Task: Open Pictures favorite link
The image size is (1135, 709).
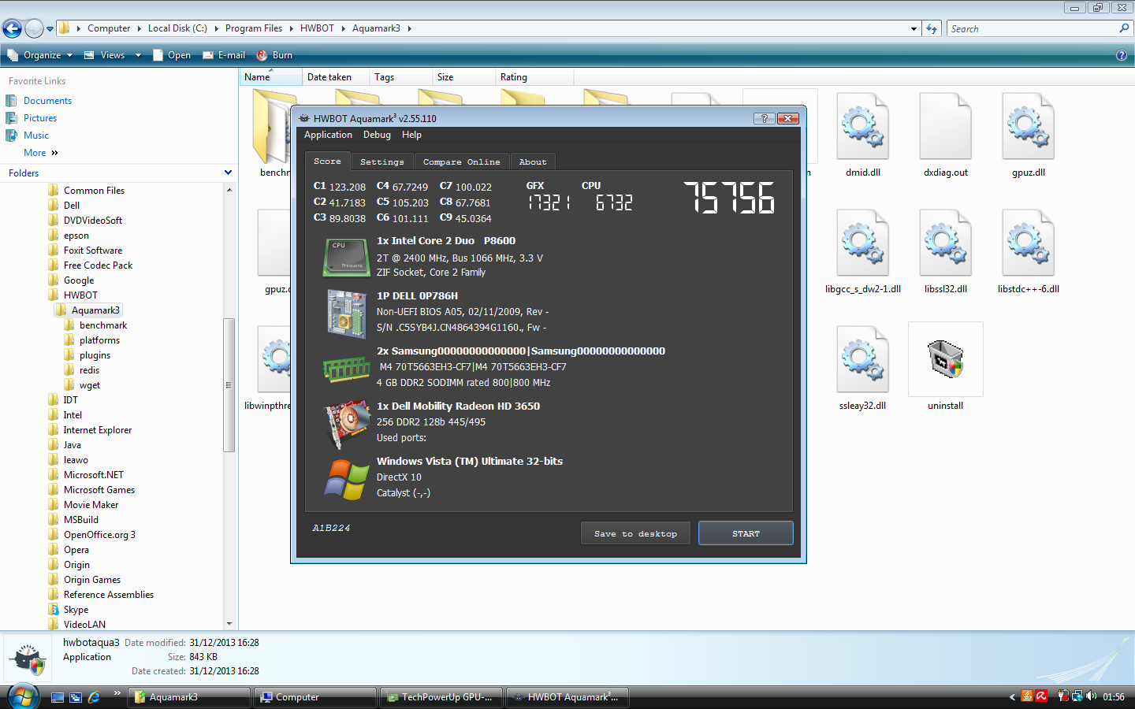Action: (40, 118)
